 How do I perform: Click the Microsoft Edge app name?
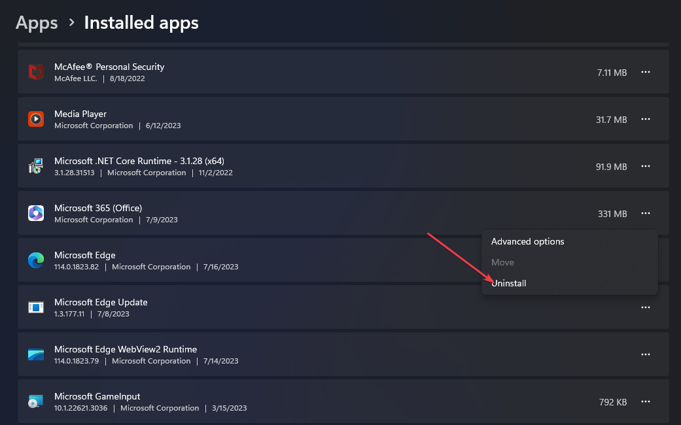pos(84,255)
